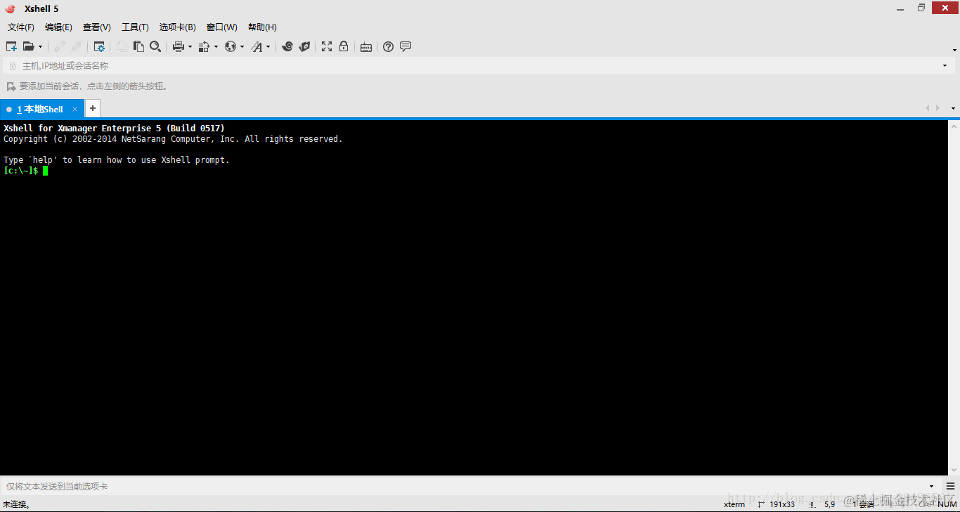
Task: Open the 编辑(E) menu
Action: click(58, 27)
